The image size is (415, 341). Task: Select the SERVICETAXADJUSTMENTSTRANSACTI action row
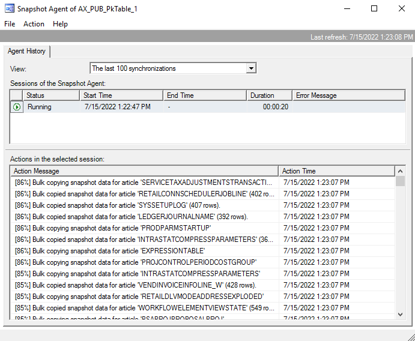(203, 183)
